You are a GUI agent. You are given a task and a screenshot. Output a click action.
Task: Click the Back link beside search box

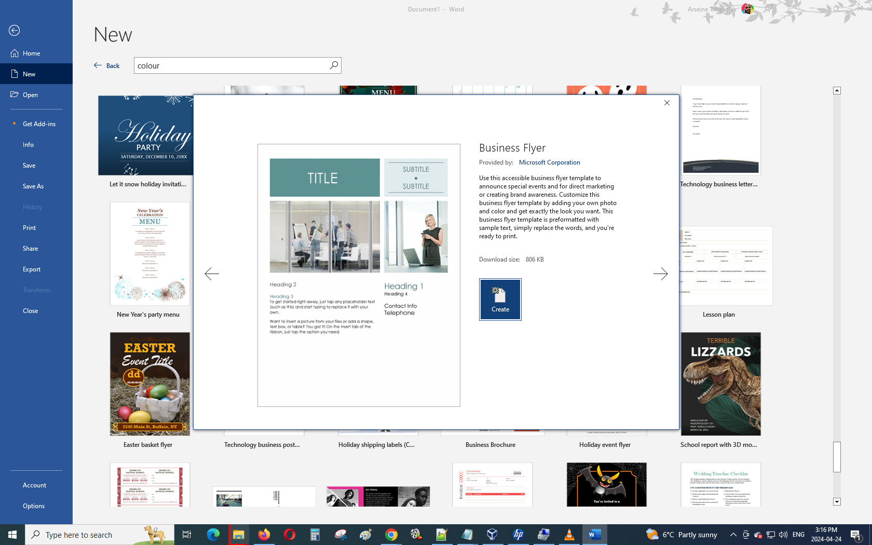click(107, 66)
